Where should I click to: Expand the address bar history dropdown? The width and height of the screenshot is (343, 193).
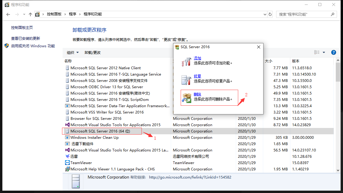(x=265, y=14)
